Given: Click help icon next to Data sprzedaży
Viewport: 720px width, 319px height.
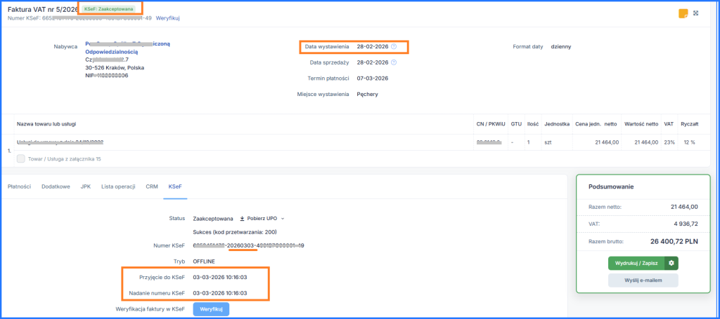Looking at the screenshot, I should (394, 62).
